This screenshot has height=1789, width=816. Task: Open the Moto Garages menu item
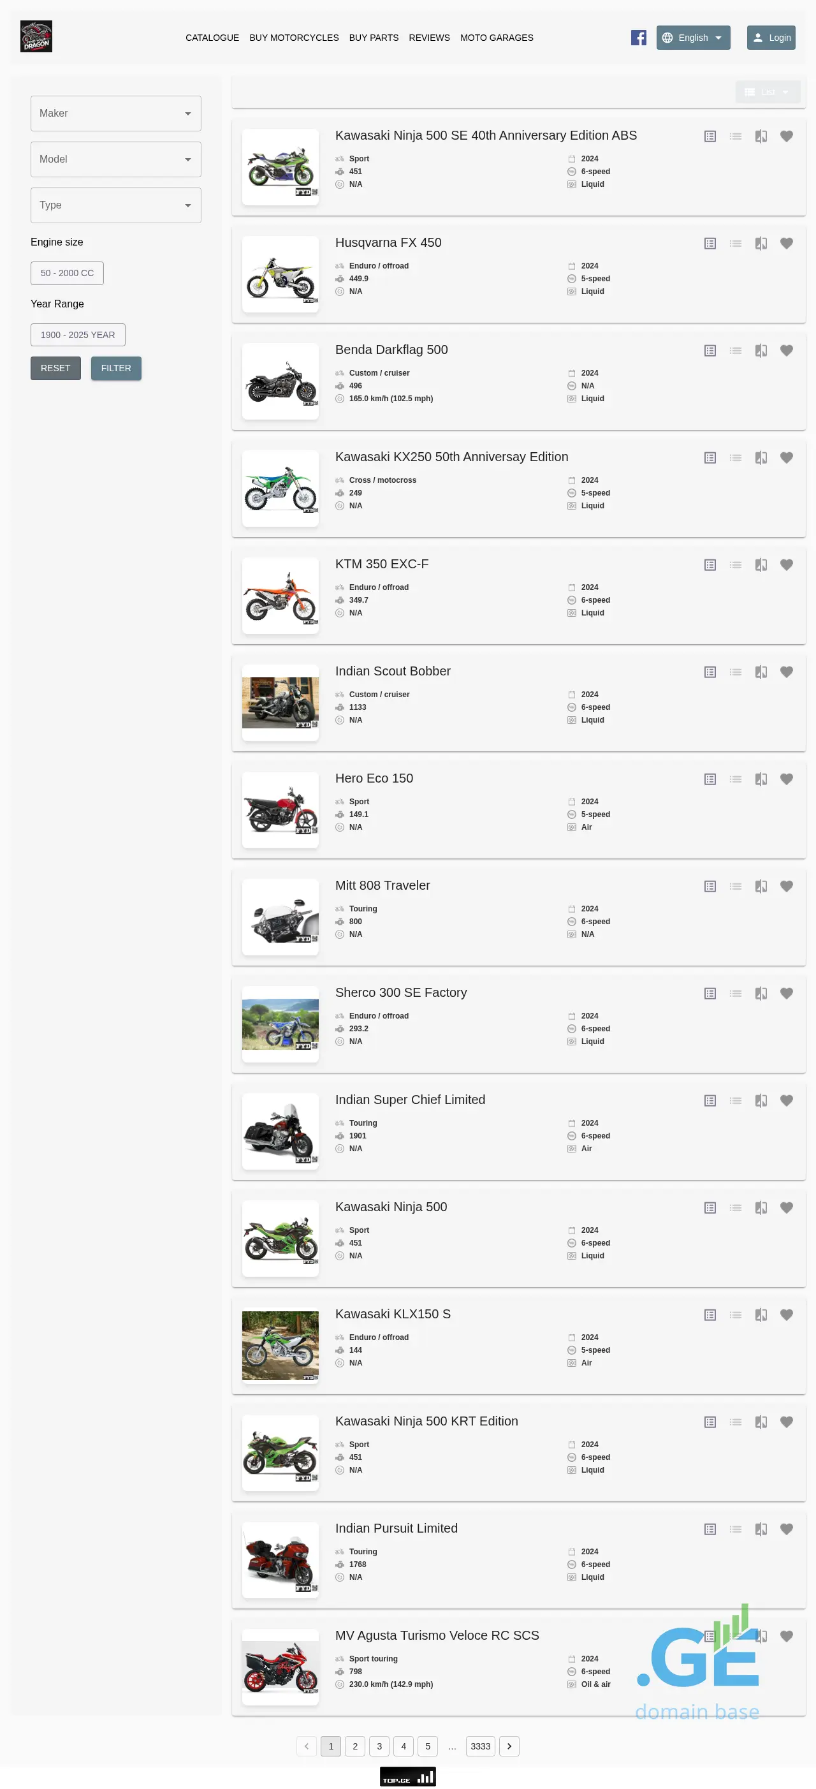tap(496, 38)
